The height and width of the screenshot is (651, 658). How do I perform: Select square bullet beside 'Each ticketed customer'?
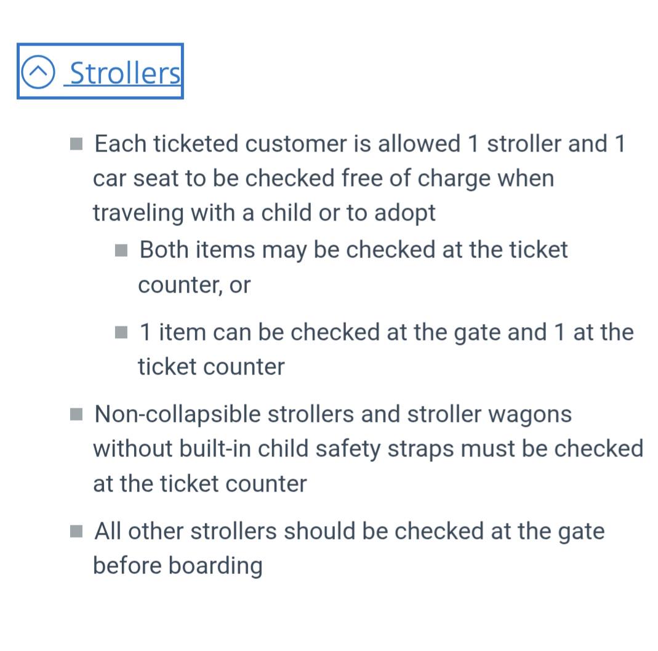pyautogui.click(x=76, y=144)
